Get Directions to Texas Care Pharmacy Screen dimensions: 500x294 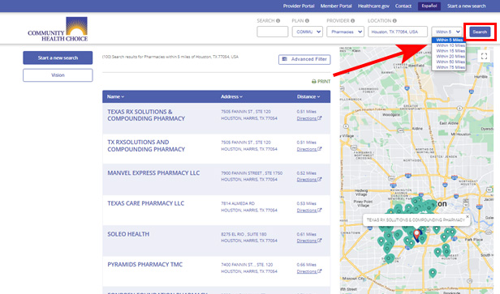[x=309, y=211]
